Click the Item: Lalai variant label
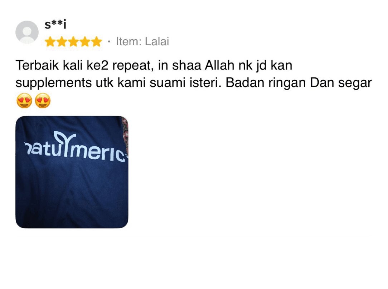This screenshot has height=289, width=388. pyautogui.click(x=142, y=41)
